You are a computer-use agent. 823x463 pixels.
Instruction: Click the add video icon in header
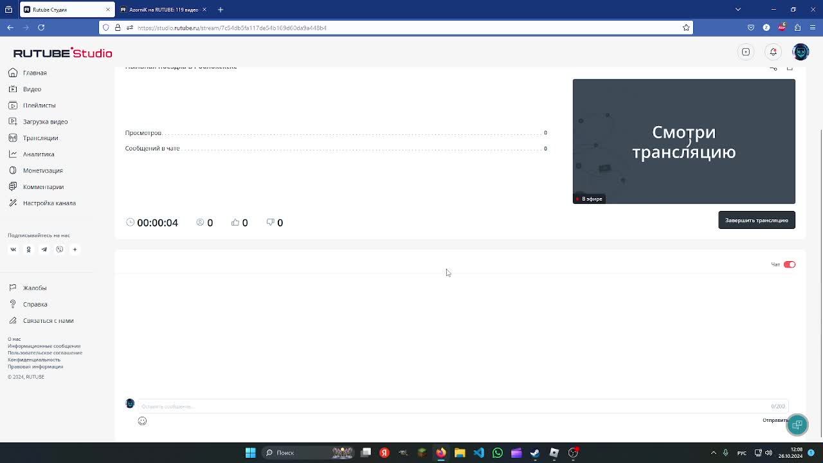pyautogui.click(x=746, y=52)
